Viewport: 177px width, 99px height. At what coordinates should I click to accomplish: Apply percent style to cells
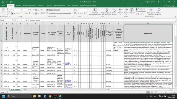coord(78,13)
